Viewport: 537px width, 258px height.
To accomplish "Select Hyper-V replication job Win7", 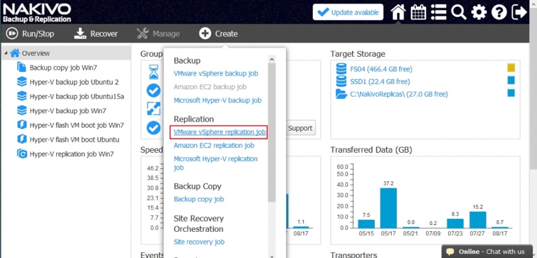I will click(x=72, y=153).
